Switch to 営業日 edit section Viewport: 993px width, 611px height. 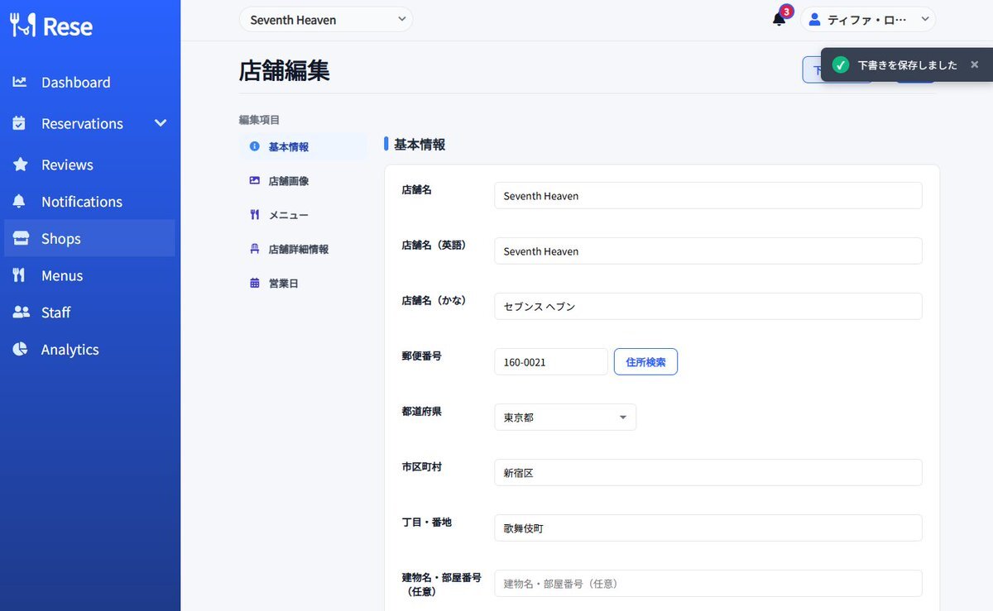tap(283, 284)
